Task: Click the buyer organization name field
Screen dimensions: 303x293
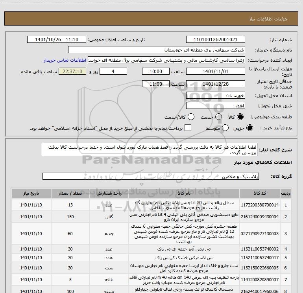Action: coord(156,50)
